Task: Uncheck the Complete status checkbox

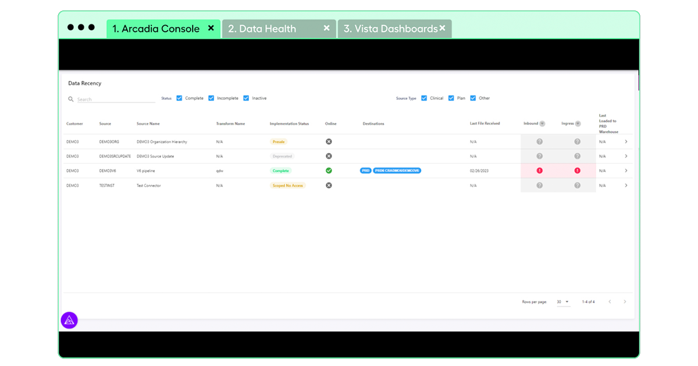Action: tap(179, 98)
